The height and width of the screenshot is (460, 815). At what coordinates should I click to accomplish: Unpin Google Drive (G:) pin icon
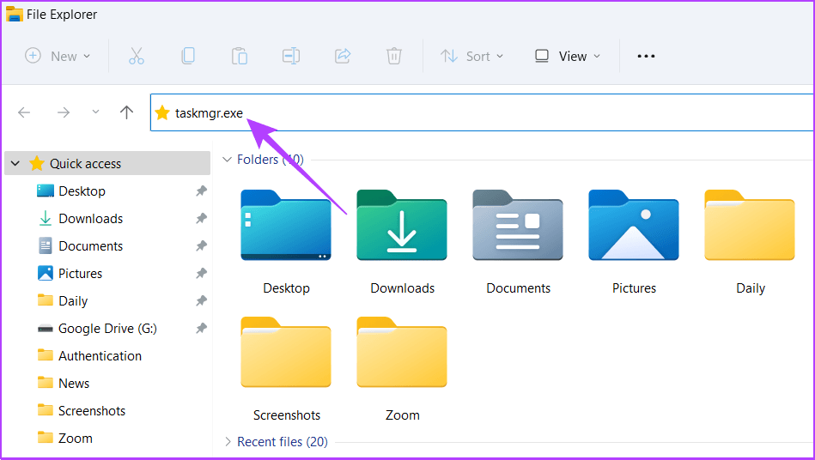201,329
